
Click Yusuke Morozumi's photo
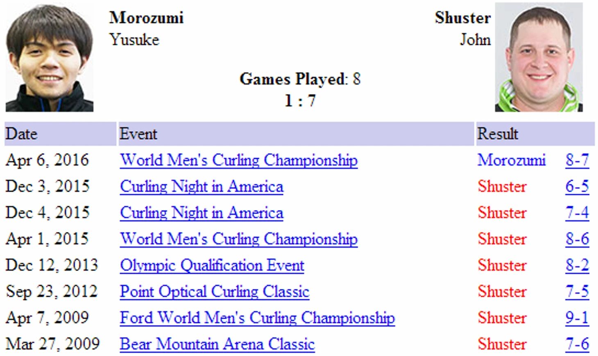pyautogui.click(x=50, y=58)
